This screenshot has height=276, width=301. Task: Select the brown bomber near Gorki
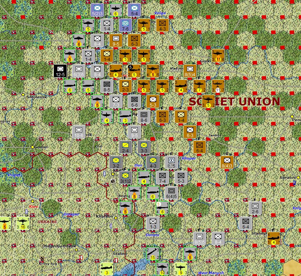[x=218, y=55]
